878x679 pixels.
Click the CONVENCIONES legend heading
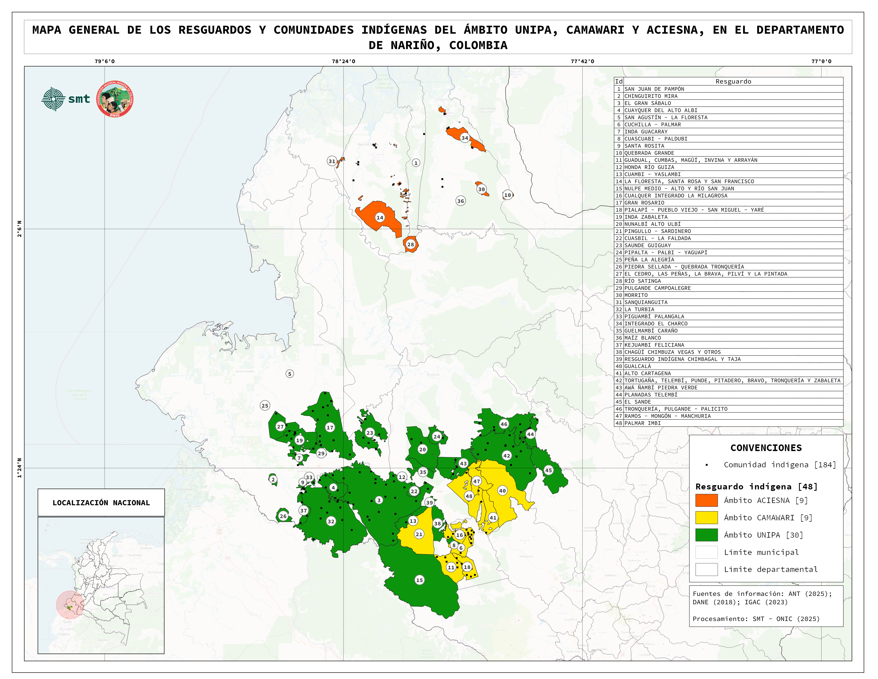tap(766, 448)
